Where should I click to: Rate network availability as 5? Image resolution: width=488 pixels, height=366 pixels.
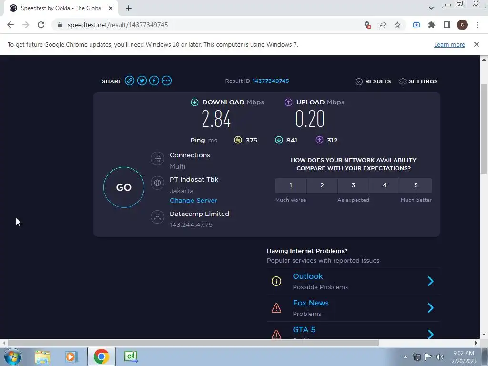[x=416, y=185]
